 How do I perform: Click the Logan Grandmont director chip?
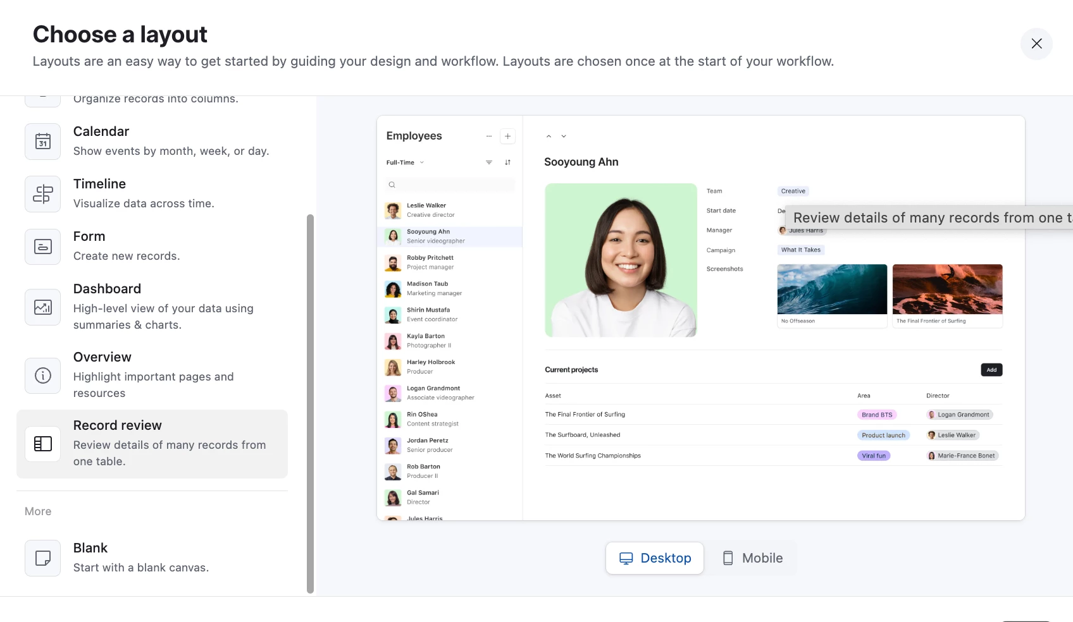click(x=960, y=415)
